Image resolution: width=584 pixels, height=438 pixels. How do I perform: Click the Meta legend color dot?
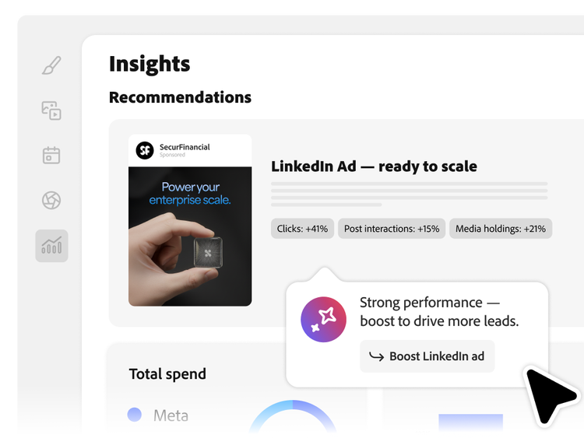[135, 415]
